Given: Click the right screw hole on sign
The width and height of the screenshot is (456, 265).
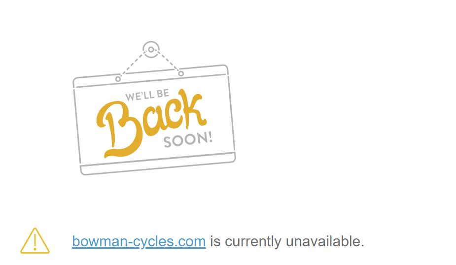Looking at the screenshot, I should click(181, 73).
